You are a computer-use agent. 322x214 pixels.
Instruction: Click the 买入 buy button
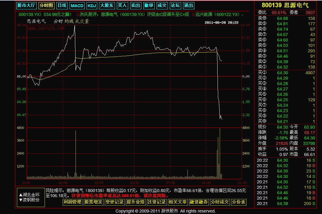pyautogui.click(x=122, y=5)
